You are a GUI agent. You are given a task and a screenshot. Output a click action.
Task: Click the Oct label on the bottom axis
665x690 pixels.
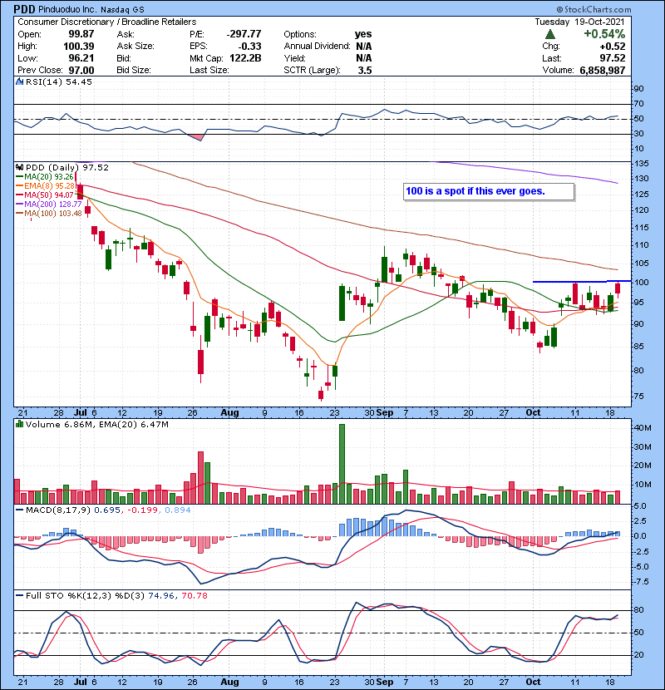[x=533, y=682]
